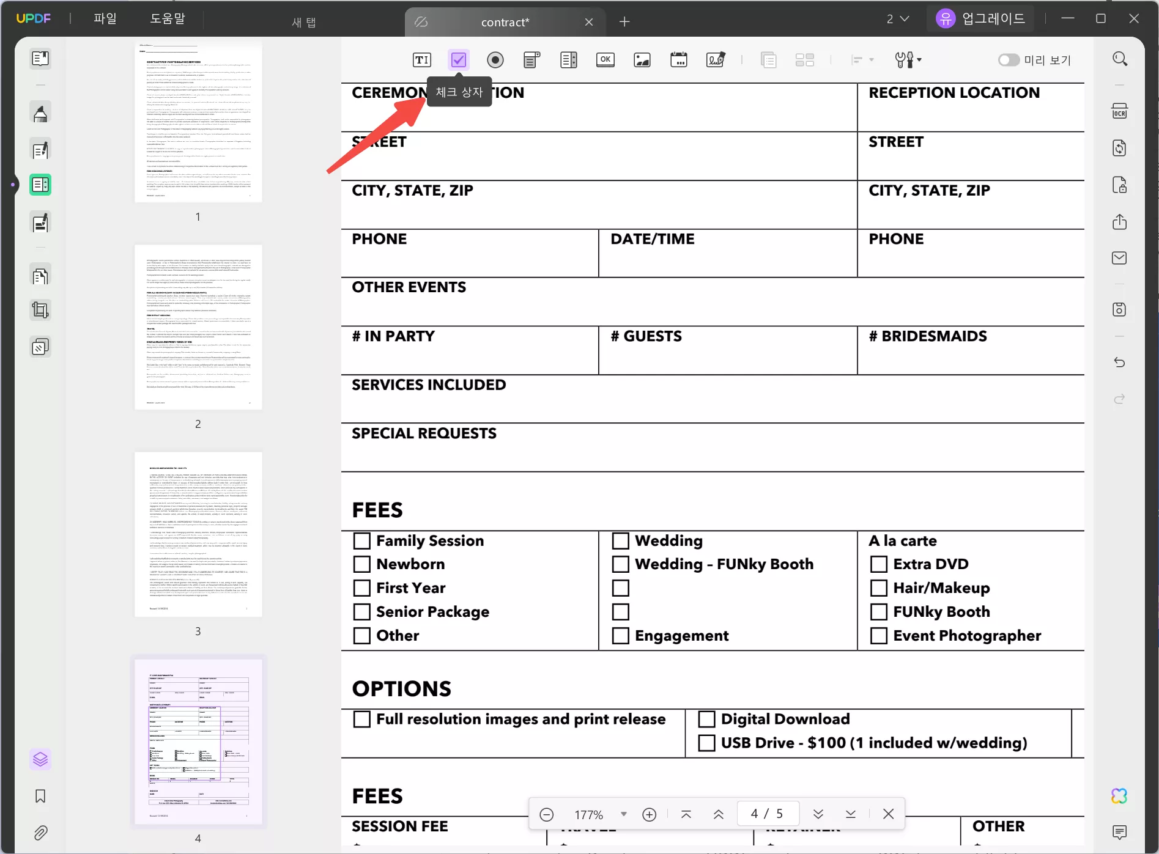Select the Digital Signature field tool
Image resolution: width=1159 pixels, height=854 pixels.
tap(716, 60)
